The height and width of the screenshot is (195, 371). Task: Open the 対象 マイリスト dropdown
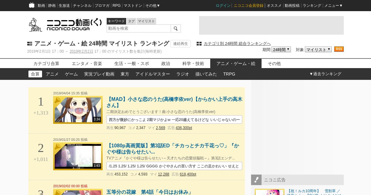(318, 50)
